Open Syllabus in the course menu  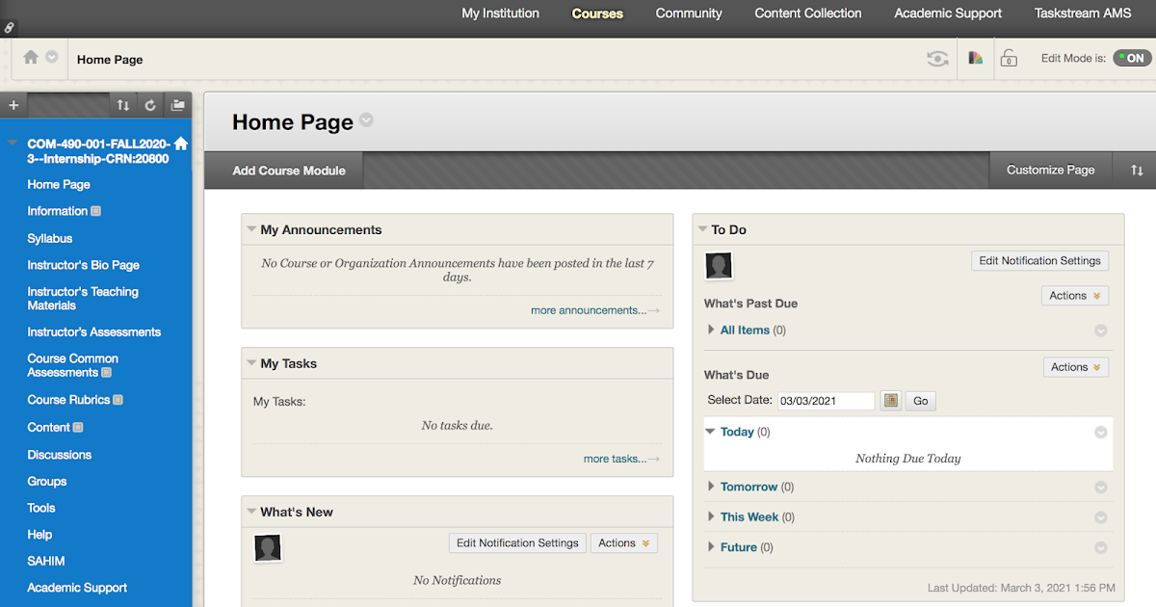tap(50, 238)
